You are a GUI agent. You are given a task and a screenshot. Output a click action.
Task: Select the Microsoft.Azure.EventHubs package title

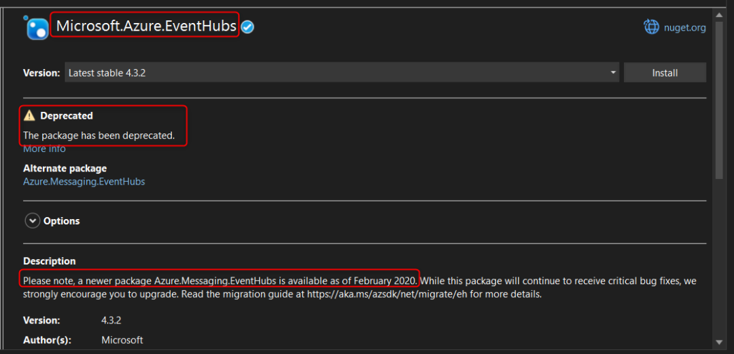(x=146, y=26)
